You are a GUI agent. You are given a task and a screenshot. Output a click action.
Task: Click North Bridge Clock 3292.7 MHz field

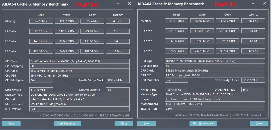click(253, 80)
